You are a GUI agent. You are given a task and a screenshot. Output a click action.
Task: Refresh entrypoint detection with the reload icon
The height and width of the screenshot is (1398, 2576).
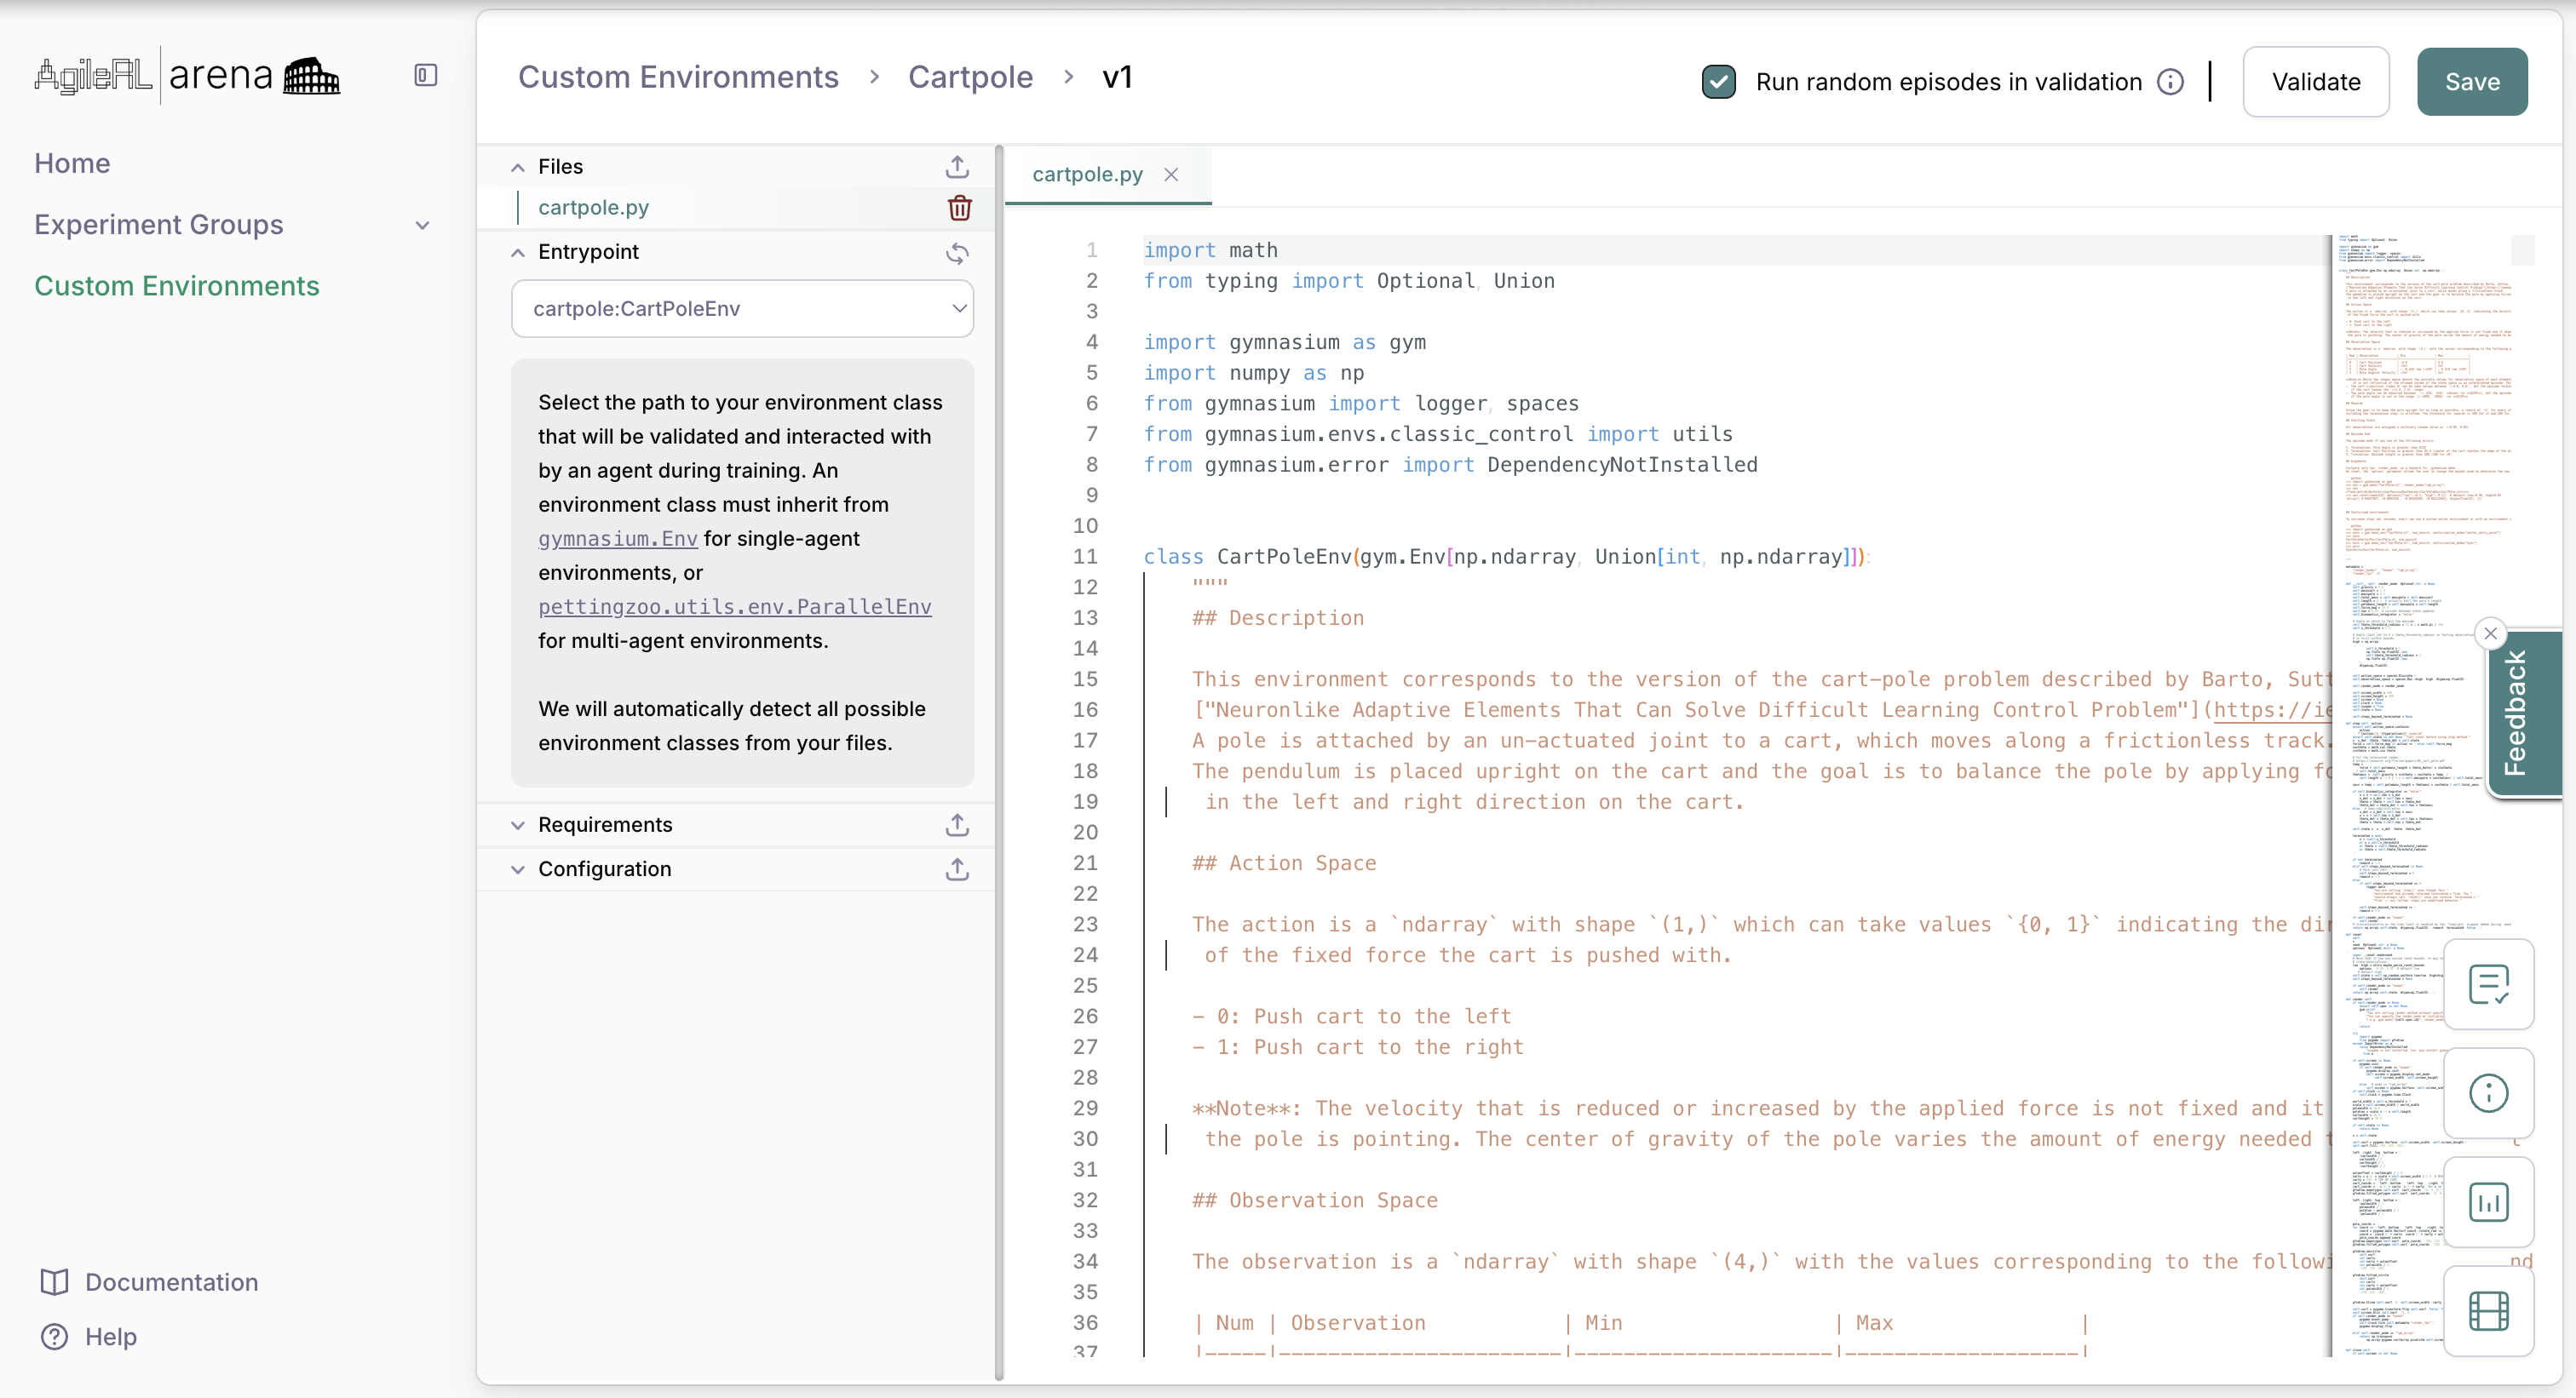click(957, 253)
